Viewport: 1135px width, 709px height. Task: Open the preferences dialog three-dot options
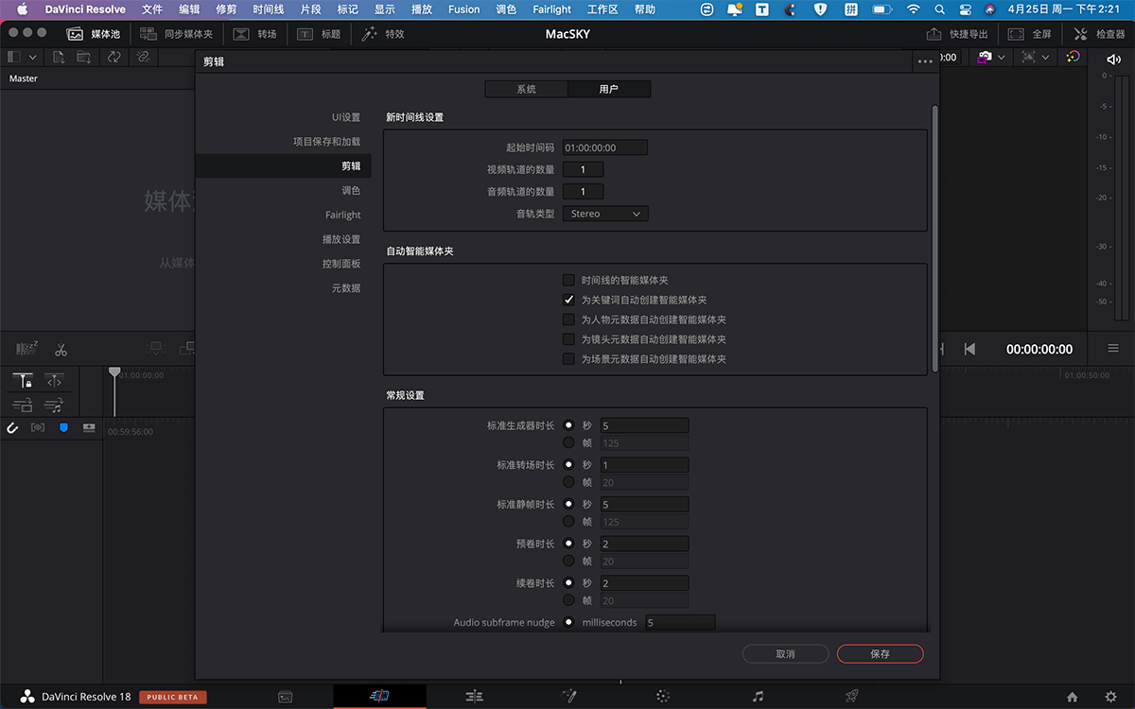pos(925,61)
